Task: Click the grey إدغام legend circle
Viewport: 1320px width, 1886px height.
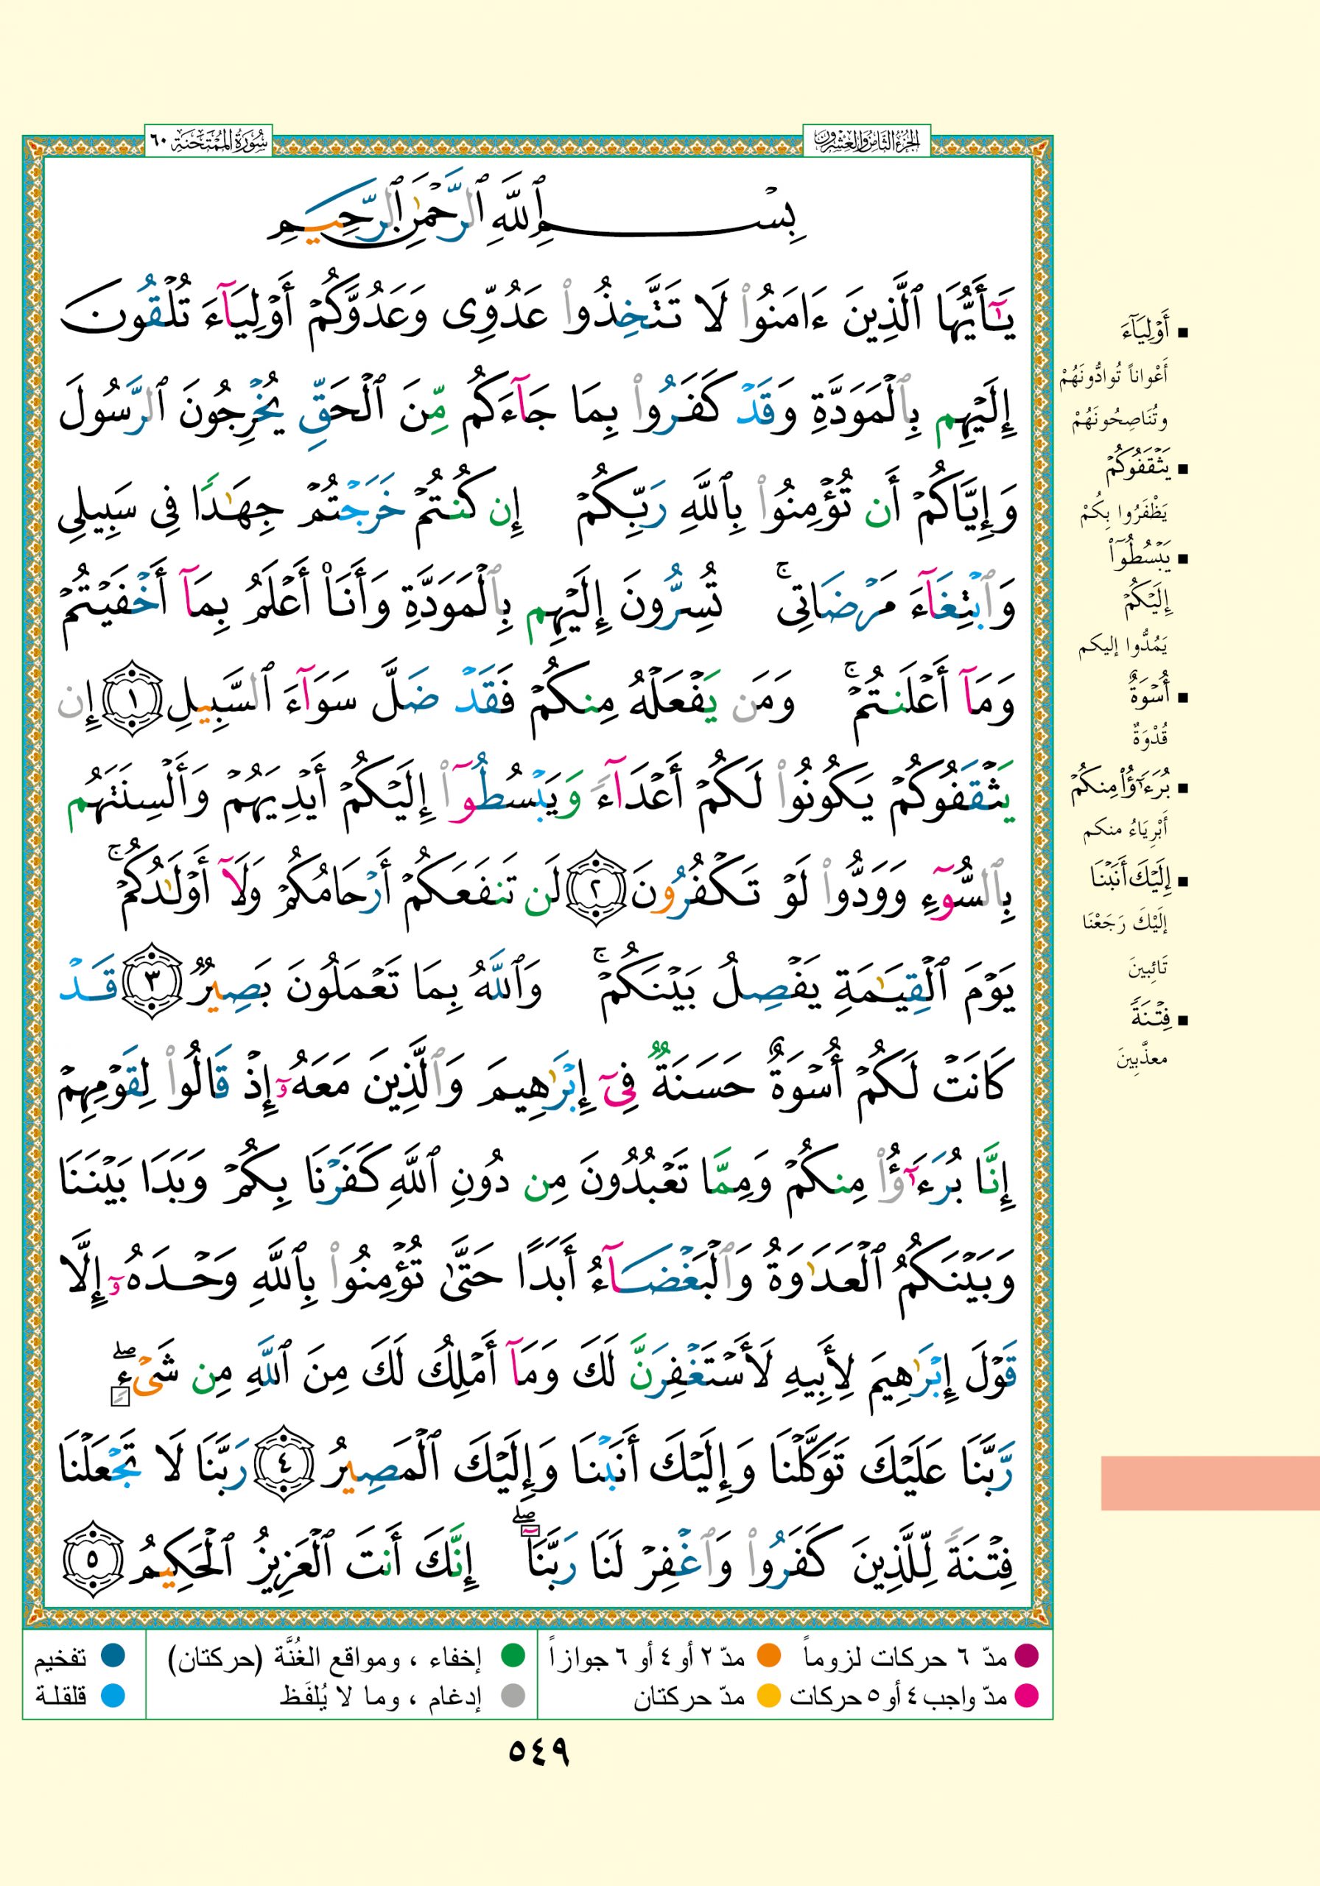Action: point(513,1695)
